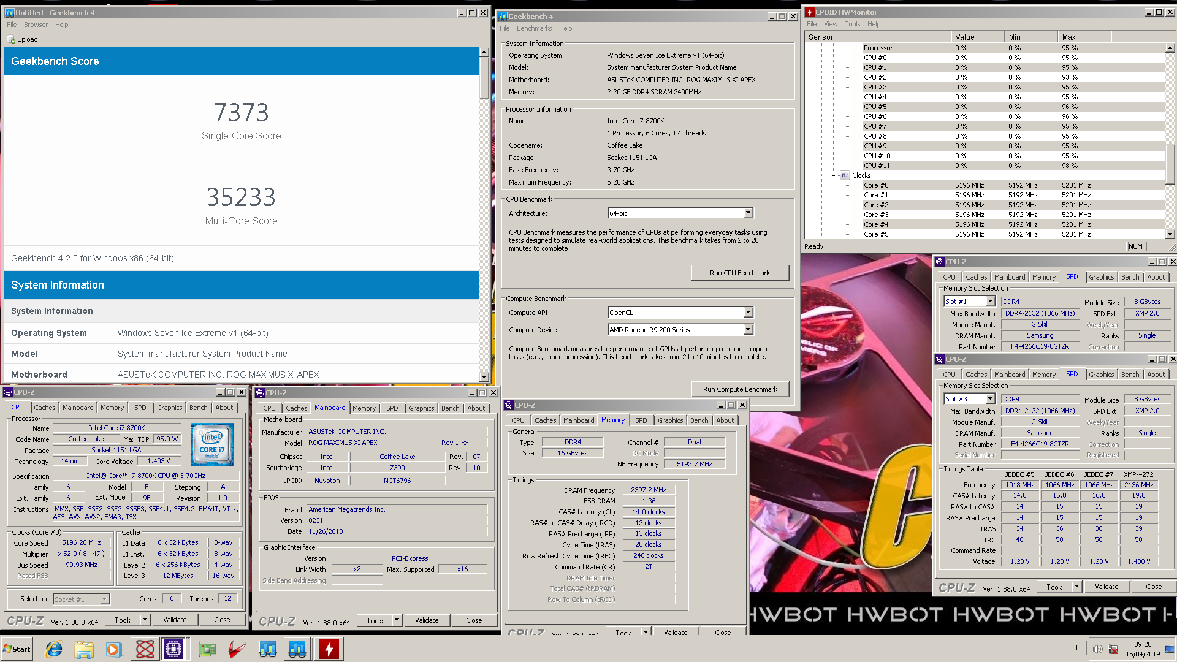
Task: Open Tools dropdown arrow in CPU-Z Slot #3 window
Action: pyautogui.click(x=1076, y=587)
